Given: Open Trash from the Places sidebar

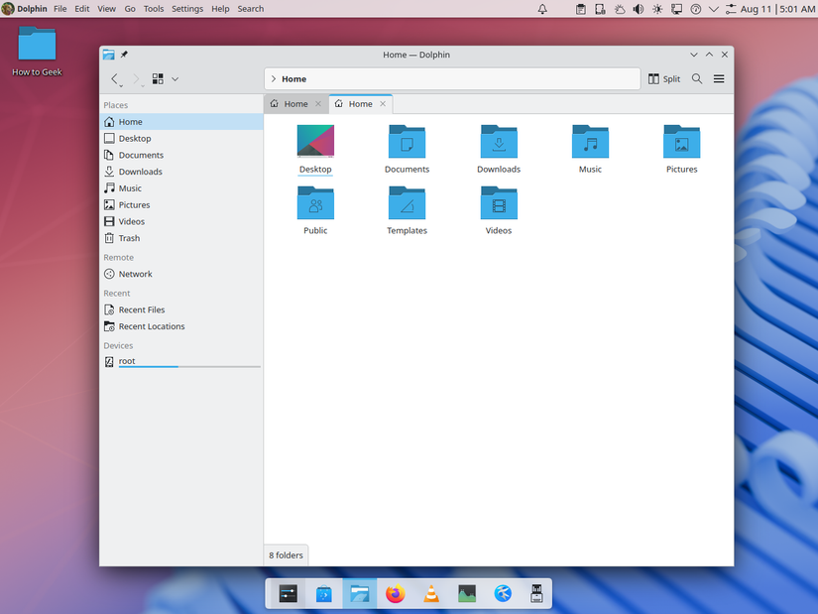Looking at the screenshot, I should tap(128, 237).
